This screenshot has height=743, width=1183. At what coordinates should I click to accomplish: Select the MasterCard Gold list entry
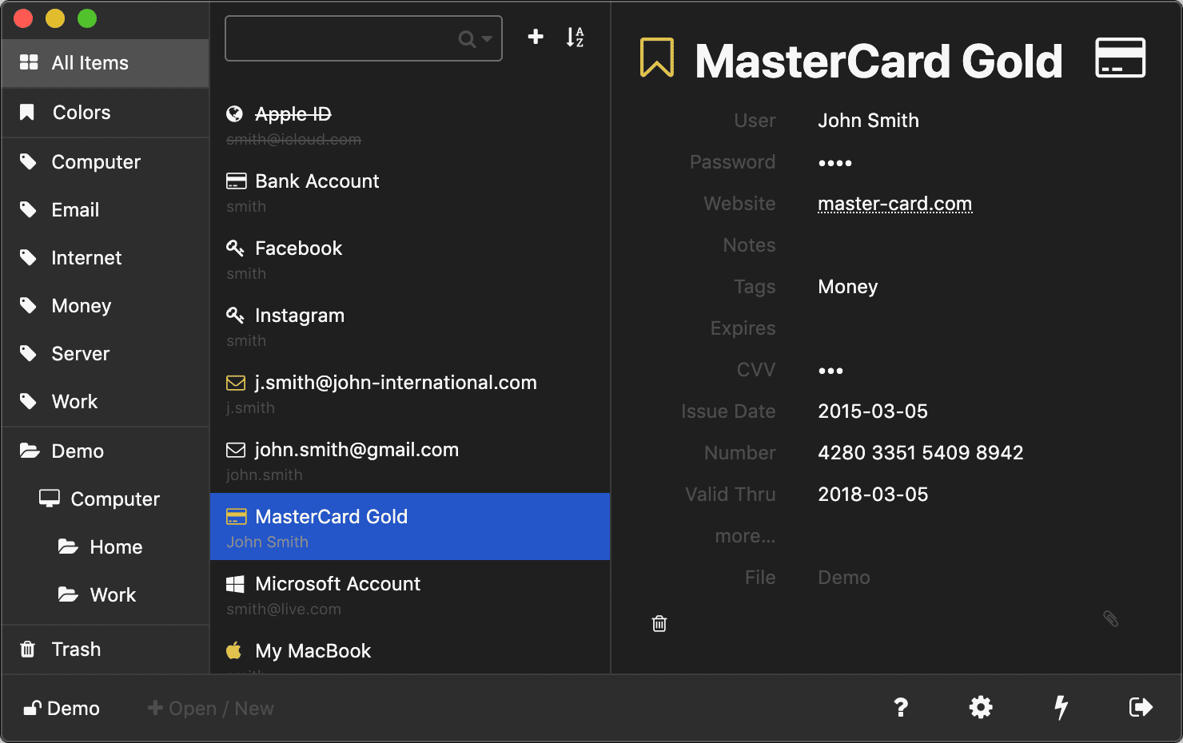[410, 526]
